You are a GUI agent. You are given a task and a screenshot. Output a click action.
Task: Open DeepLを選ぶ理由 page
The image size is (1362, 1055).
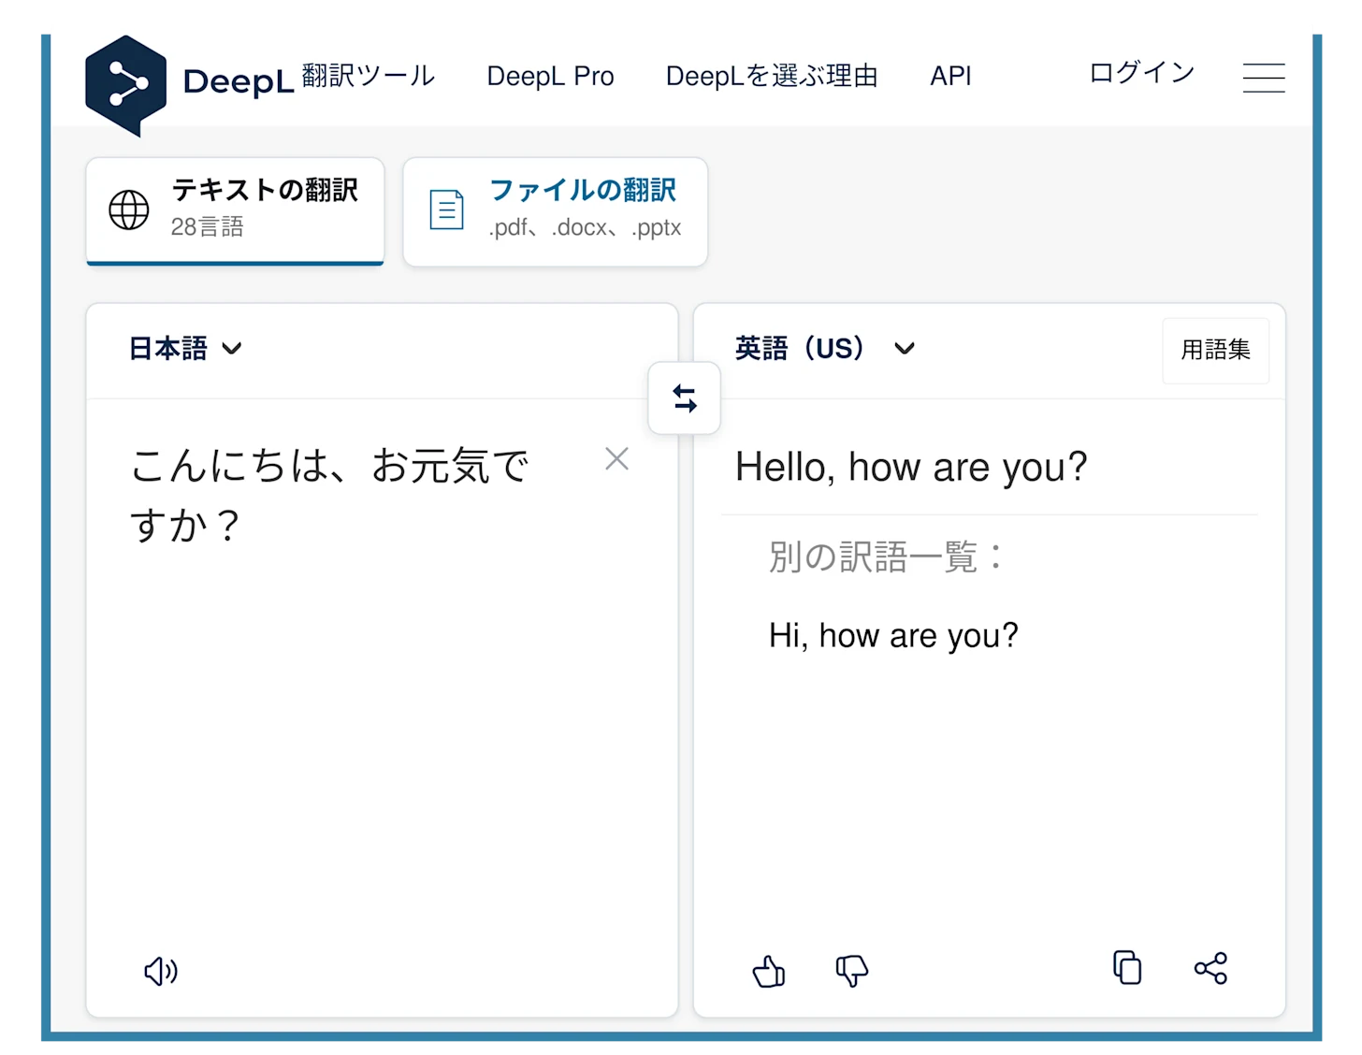click(772, 76)
